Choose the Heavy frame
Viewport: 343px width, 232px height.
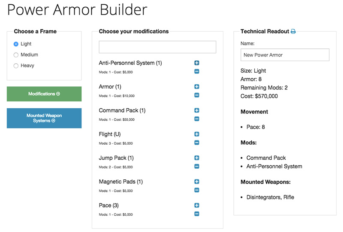click(x=16, y=66)
